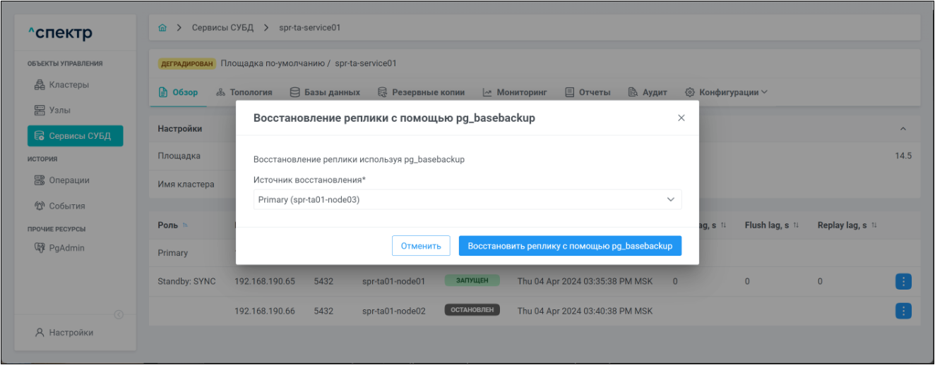Switch to the Топология tab
Image resolution: width=935 pixels, height=365 pixels.
[x=244, y=92]
